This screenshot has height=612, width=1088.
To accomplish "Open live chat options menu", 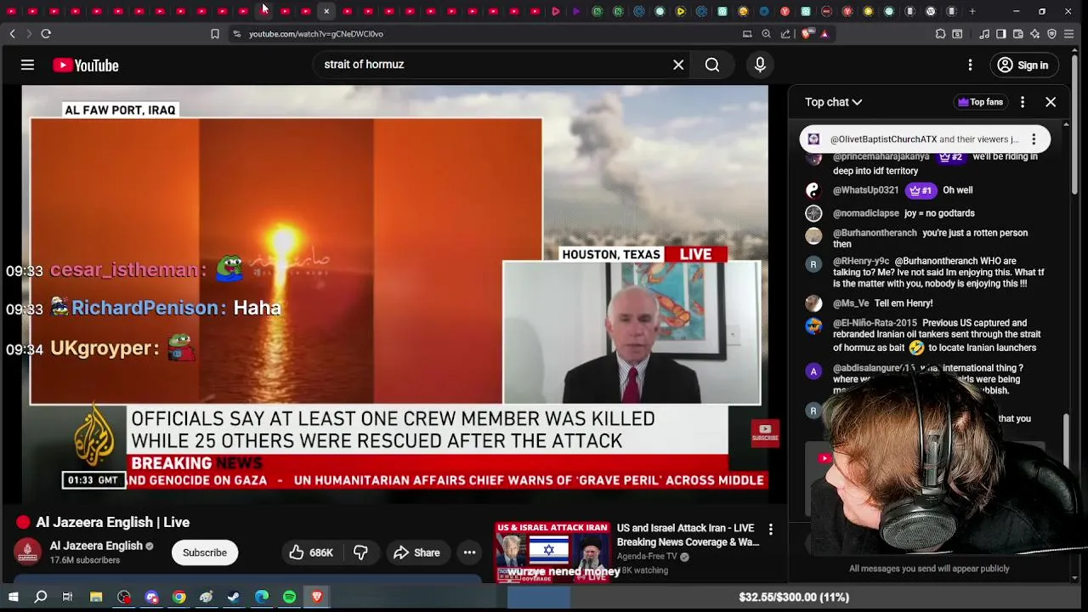I will tap(1023, 102).
